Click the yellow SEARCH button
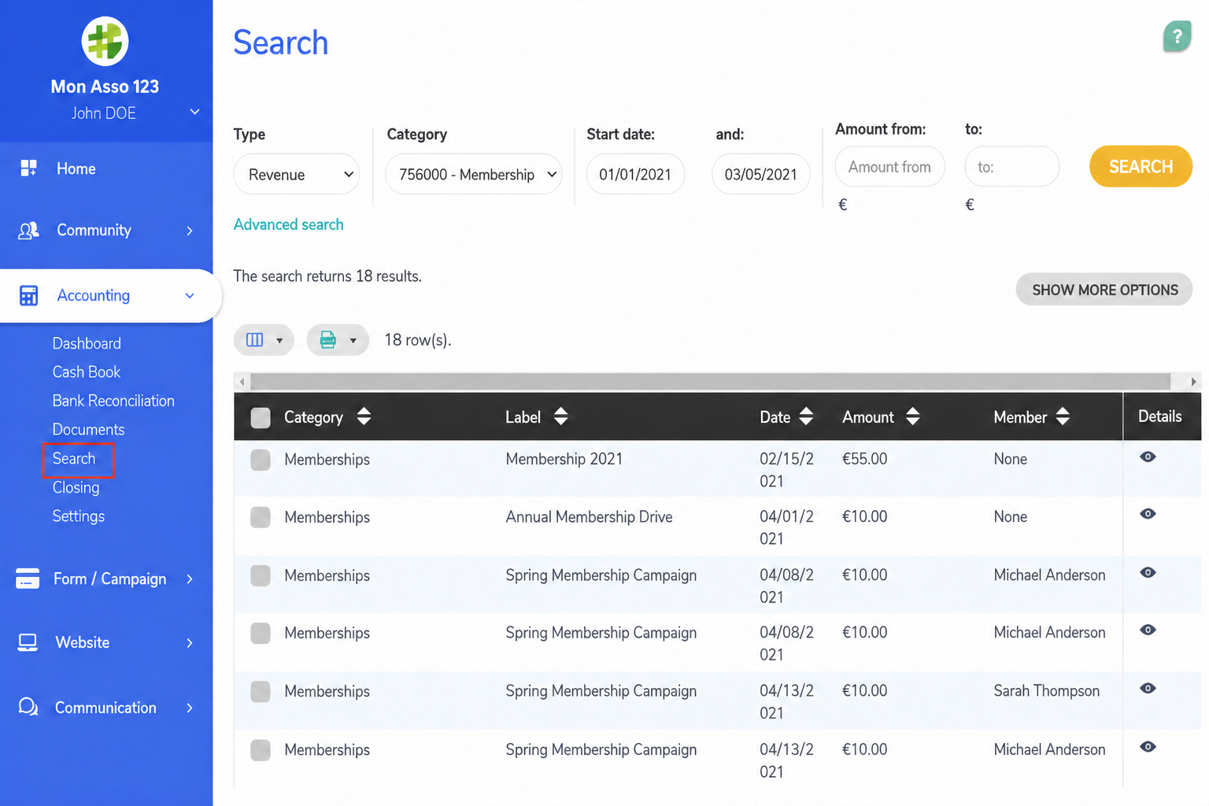Viewport: 1209px width, 806px height. tap(1141, 166)
